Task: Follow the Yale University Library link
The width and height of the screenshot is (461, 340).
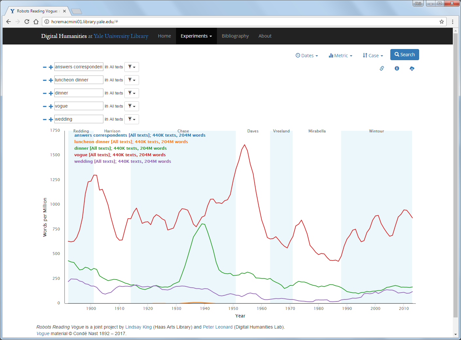Action: pyautogui.click(x=121, y=36)
